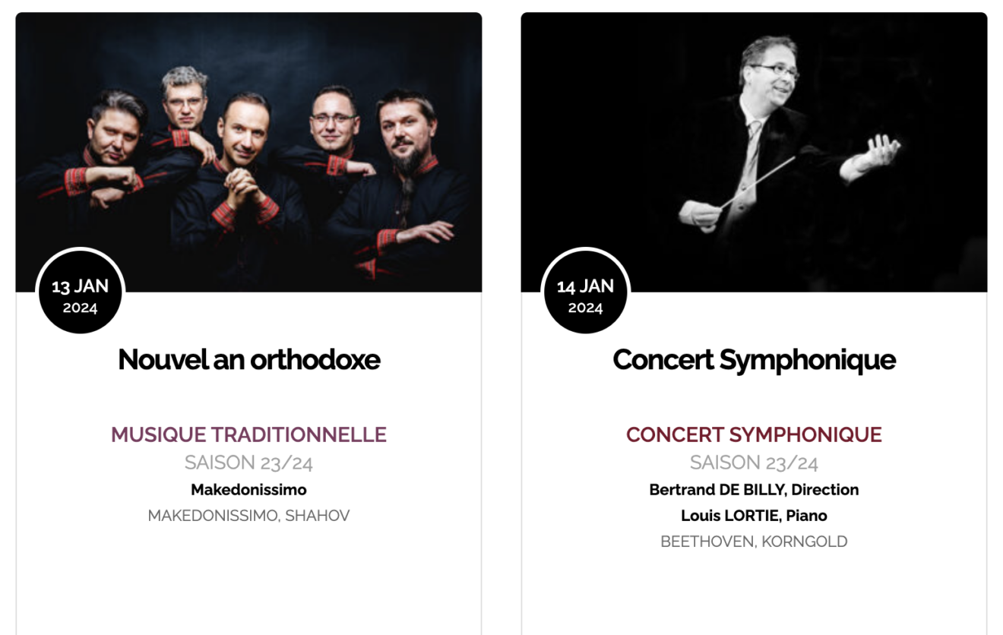
Task: Click the conductor's baton in the photo
Action: pyautogui.click(x=760, y=182)
